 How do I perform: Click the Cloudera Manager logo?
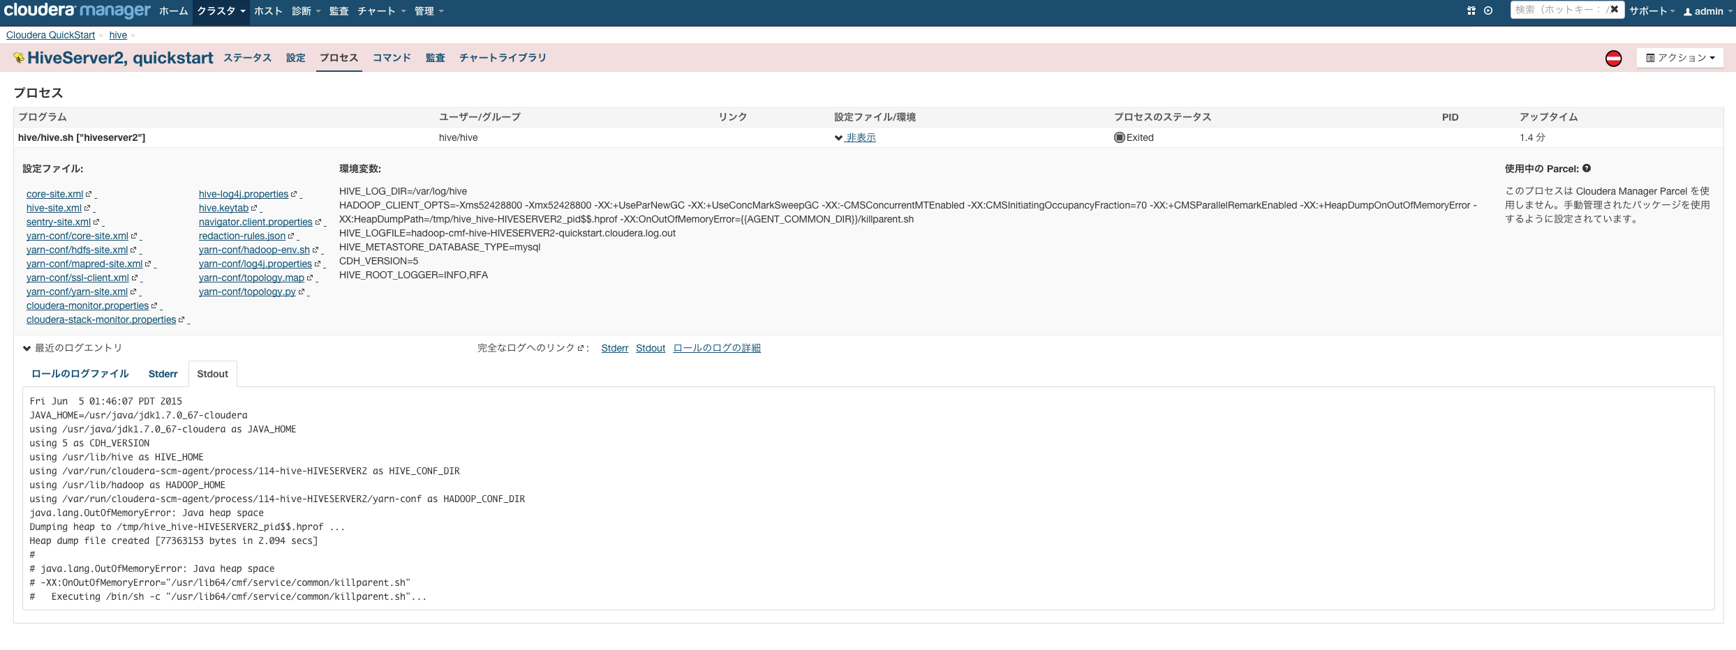(77, 10)
